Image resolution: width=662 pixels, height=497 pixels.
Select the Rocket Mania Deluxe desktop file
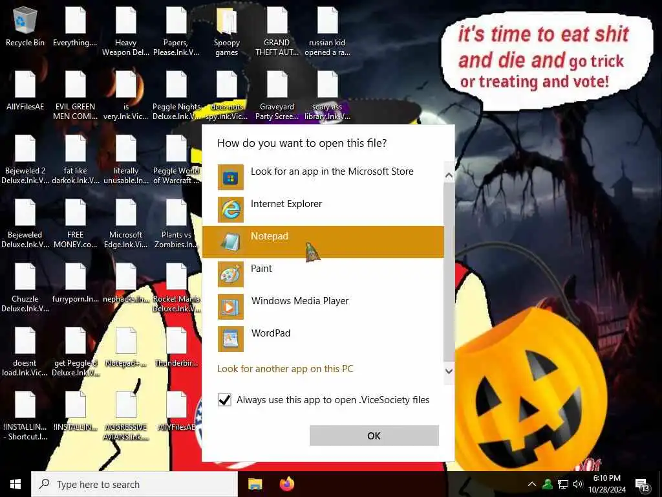176,288
